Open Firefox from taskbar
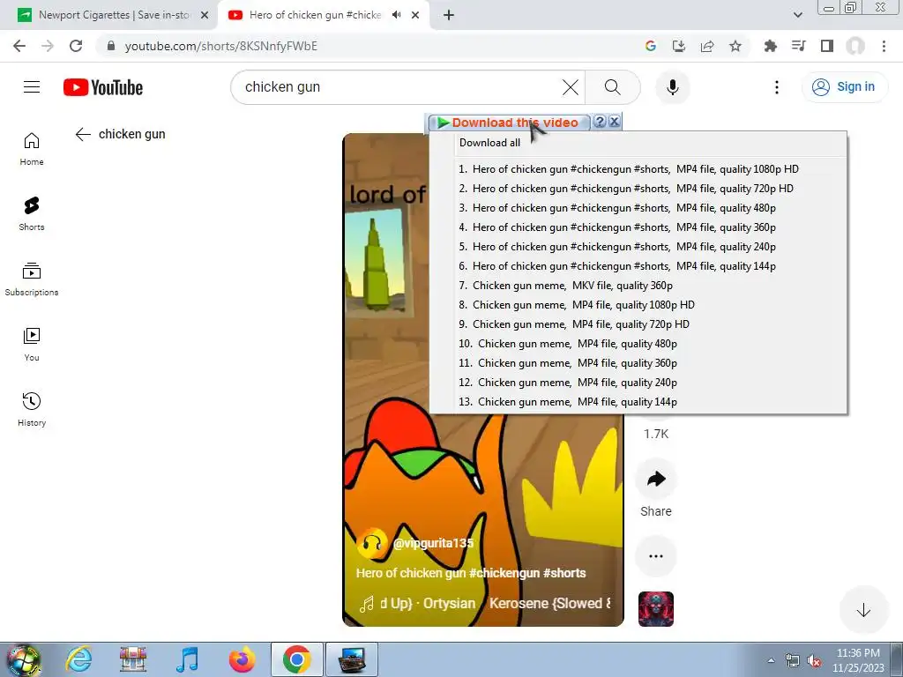903x677 pixels. tap(242, 659)
